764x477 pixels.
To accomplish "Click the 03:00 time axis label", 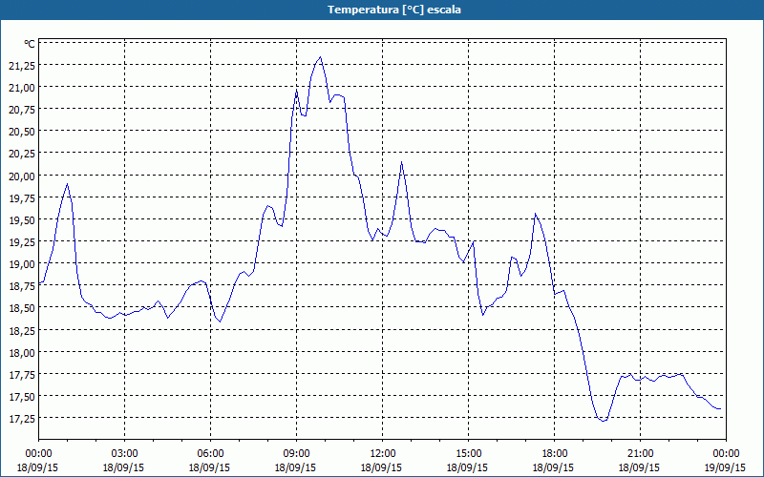I will click(x=124, y=454).
